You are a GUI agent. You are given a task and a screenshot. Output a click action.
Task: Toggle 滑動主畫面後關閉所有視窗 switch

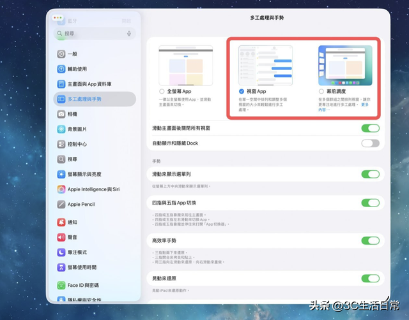(371, 128)
